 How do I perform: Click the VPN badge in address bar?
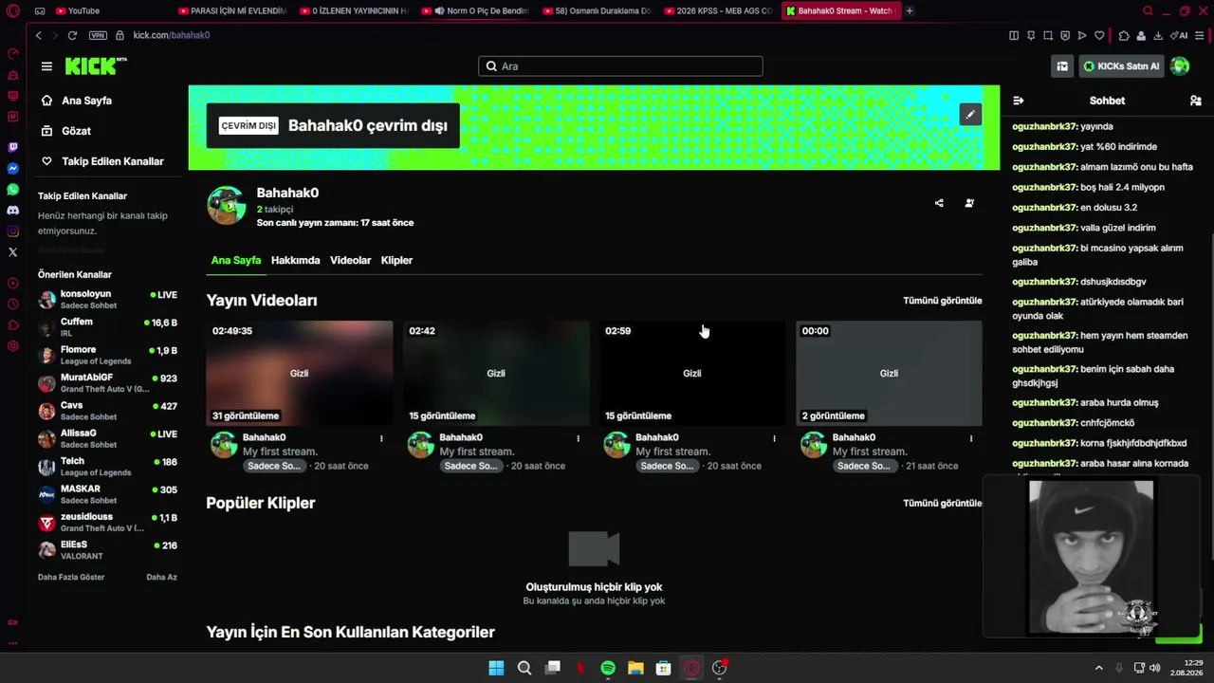pos(98,35)
